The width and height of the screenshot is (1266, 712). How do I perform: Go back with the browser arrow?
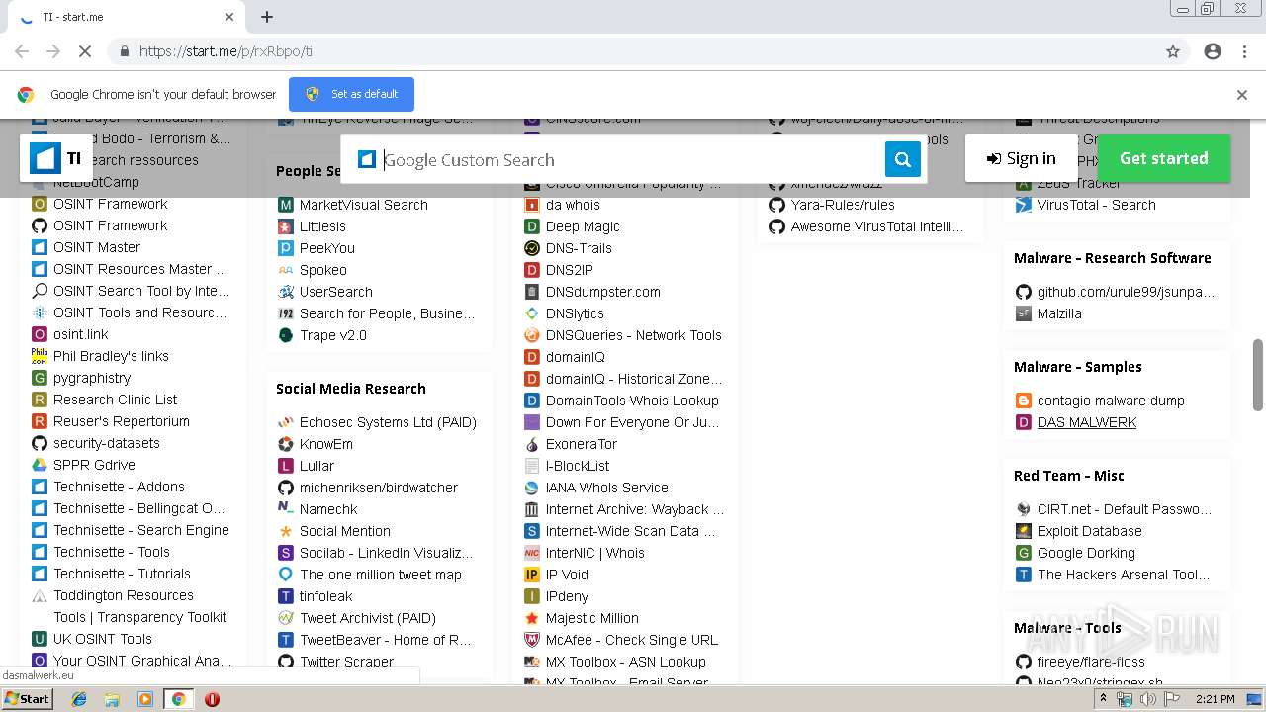coord(22,51)
